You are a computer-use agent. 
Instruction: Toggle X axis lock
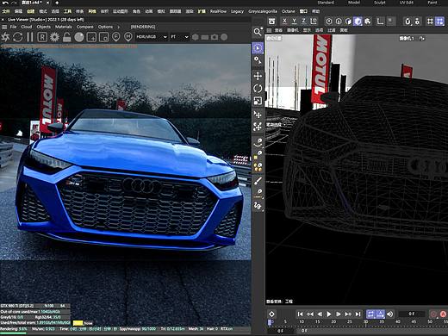[x=284, y=21]
